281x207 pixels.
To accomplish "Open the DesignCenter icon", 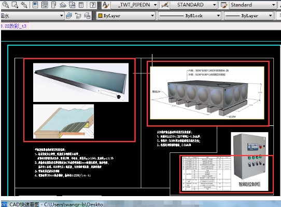I will (x=45, y=5).
